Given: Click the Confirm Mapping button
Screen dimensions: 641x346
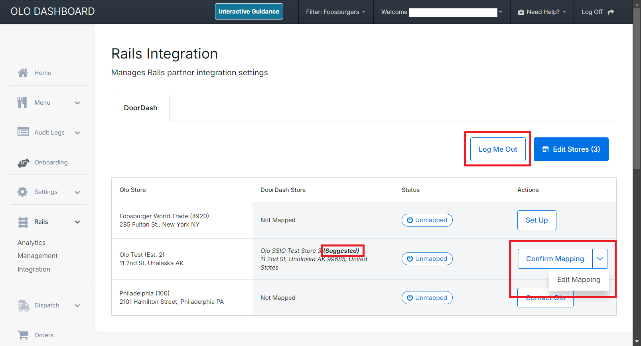Looking at the screenshot, I should (555, 259).
